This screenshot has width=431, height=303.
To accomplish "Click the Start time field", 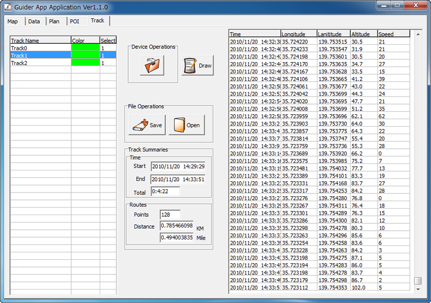I will pyautogui.click(x=178, y=166).
